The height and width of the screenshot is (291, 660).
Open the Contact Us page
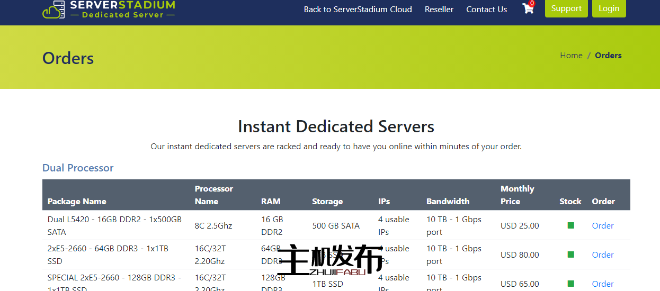486,9
